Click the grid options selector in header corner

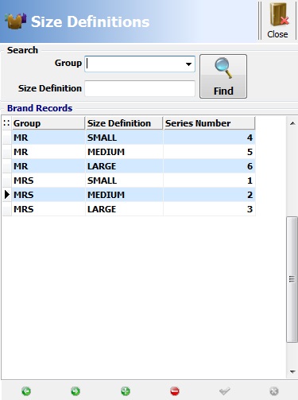tap(6, 123)
